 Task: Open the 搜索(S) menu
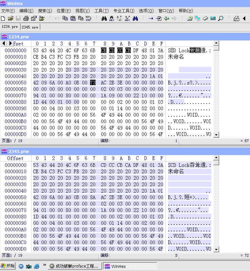(x=45, y=11)
